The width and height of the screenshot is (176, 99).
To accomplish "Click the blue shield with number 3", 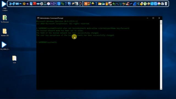I will (59, 4).
